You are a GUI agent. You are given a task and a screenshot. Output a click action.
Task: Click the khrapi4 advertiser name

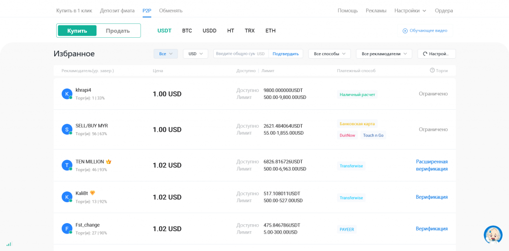84,90
